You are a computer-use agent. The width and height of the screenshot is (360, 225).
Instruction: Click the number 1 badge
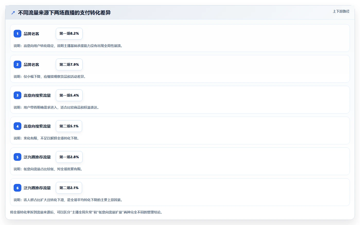point(17,34)
